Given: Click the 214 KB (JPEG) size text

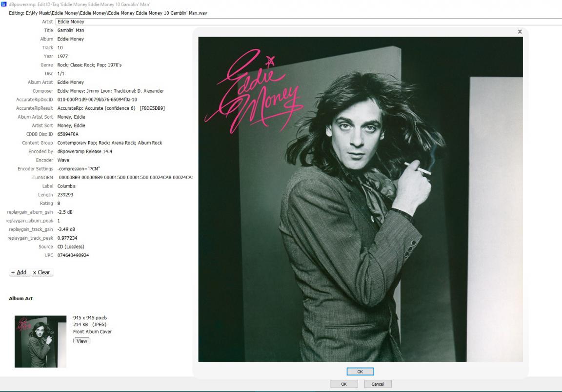Looking at the screenshot, I should (x=90, y=325).
